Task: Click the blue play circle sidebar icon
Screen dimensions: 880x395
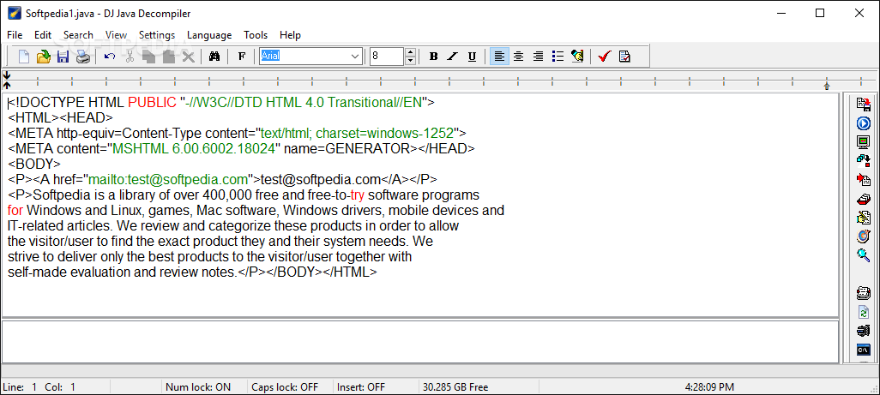Action: (864, 123)
